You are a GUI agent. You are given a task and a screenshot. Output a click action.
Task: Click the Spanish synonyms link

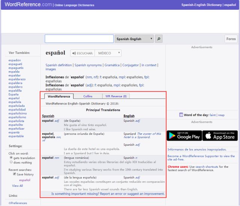[88, 65]
